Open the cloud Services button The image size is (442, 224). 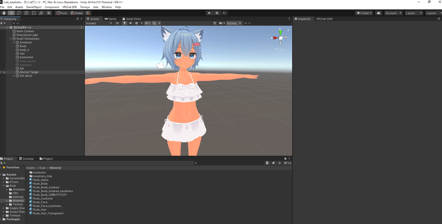tap(379, 13)
